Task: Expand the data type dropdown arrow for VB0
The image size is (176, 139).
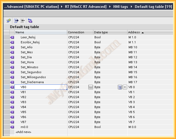Action: click(125, 87)
